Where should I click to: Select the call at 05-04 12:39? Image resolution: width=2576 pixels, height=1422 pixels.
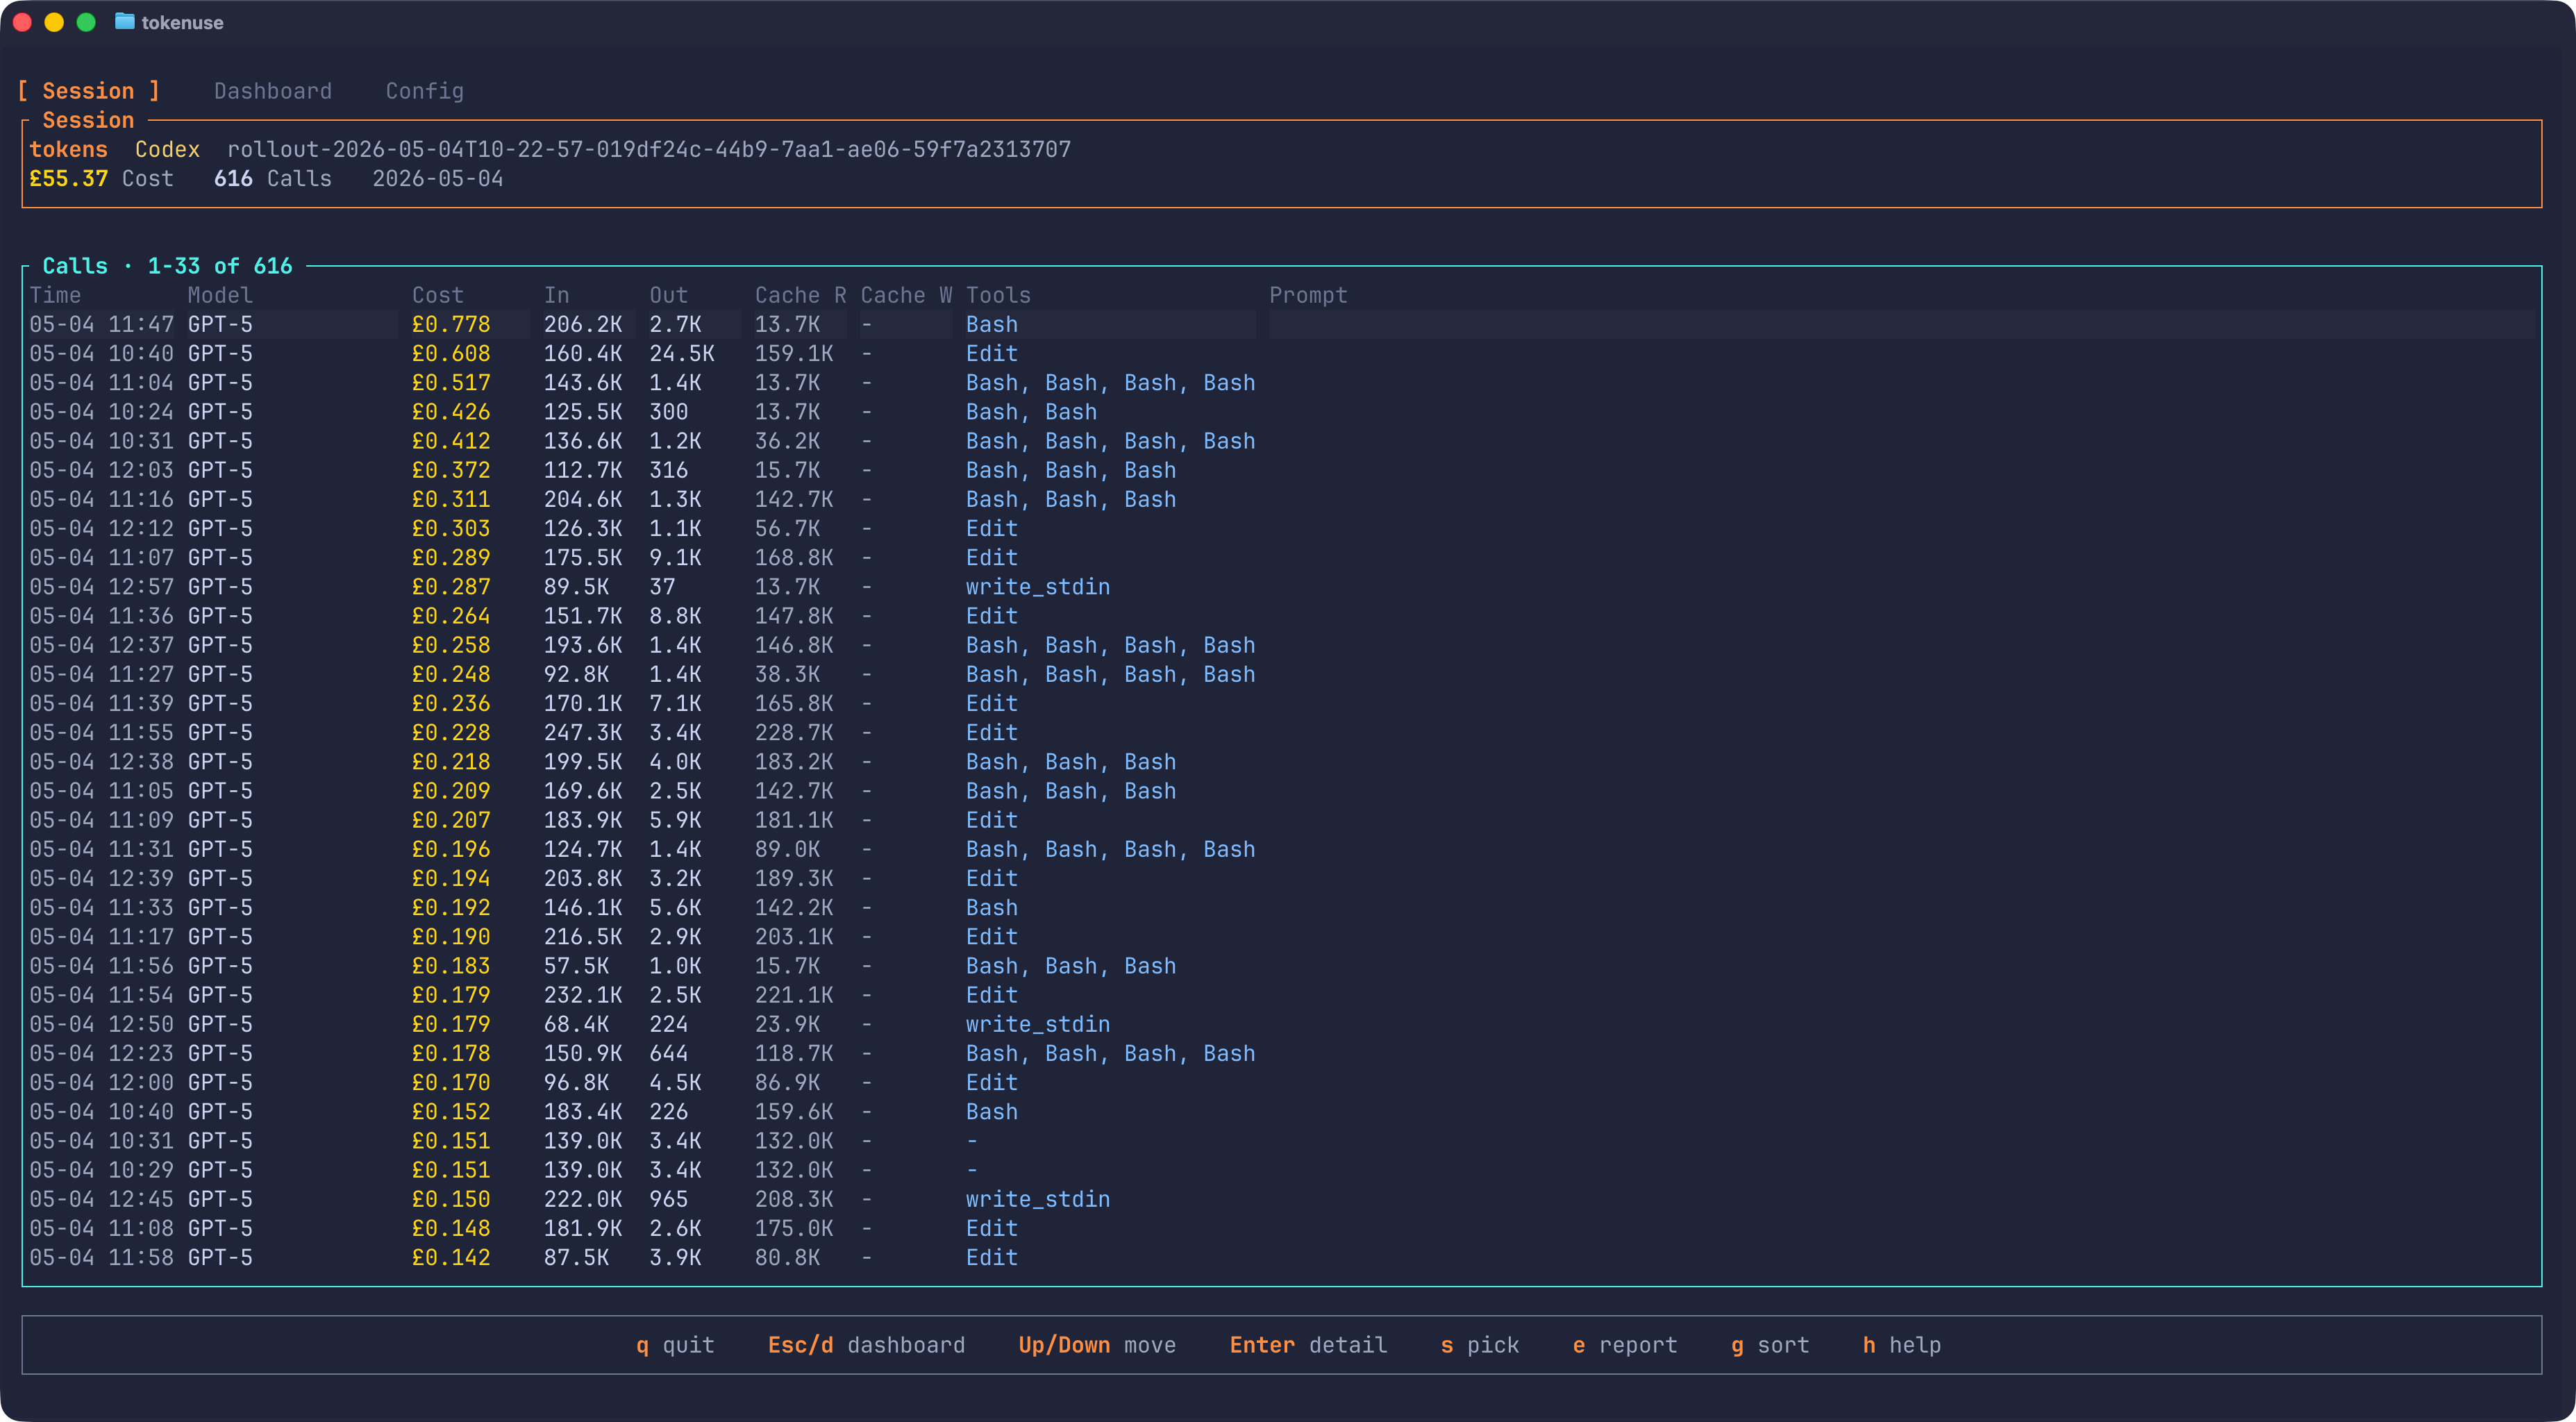tap(1281, 878)
